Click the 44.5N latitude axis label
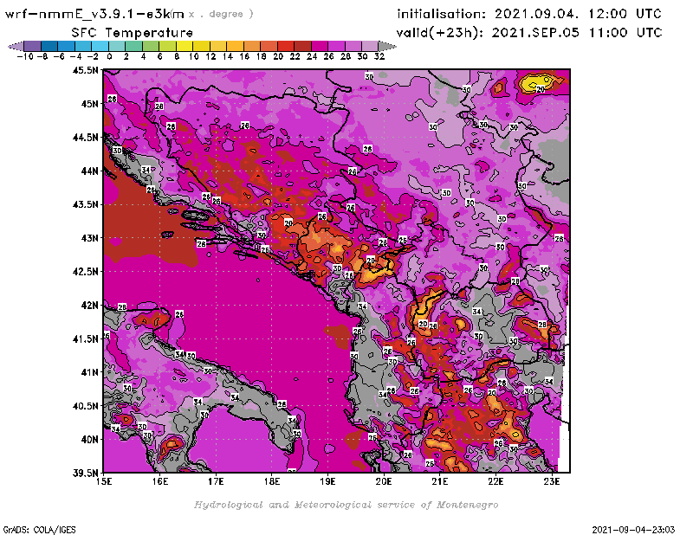 coord(85,137)
